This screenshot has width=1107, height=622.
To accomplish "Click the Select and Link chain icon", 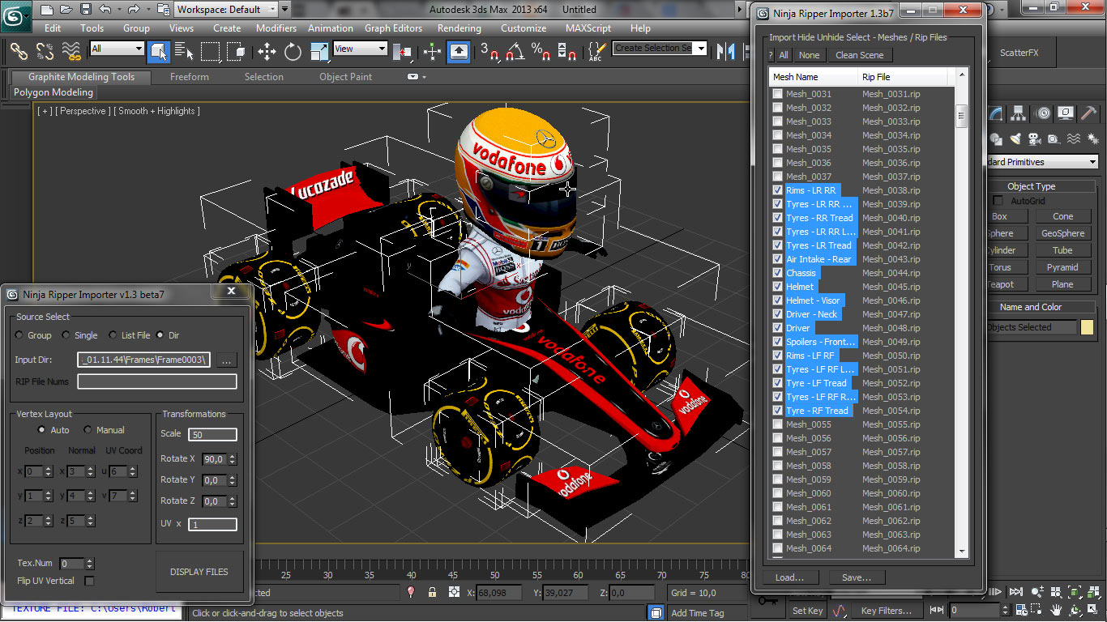I will [19, 52].
